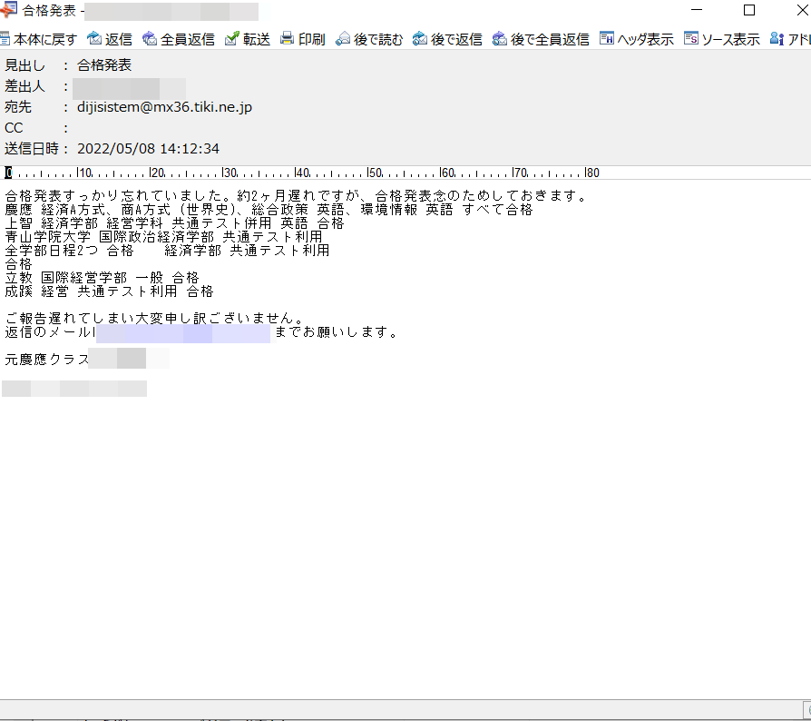Click the line 立教 国際経営学部 一般 合格
811x721 pixels.
pyautogui.click(x=102, y=278)
